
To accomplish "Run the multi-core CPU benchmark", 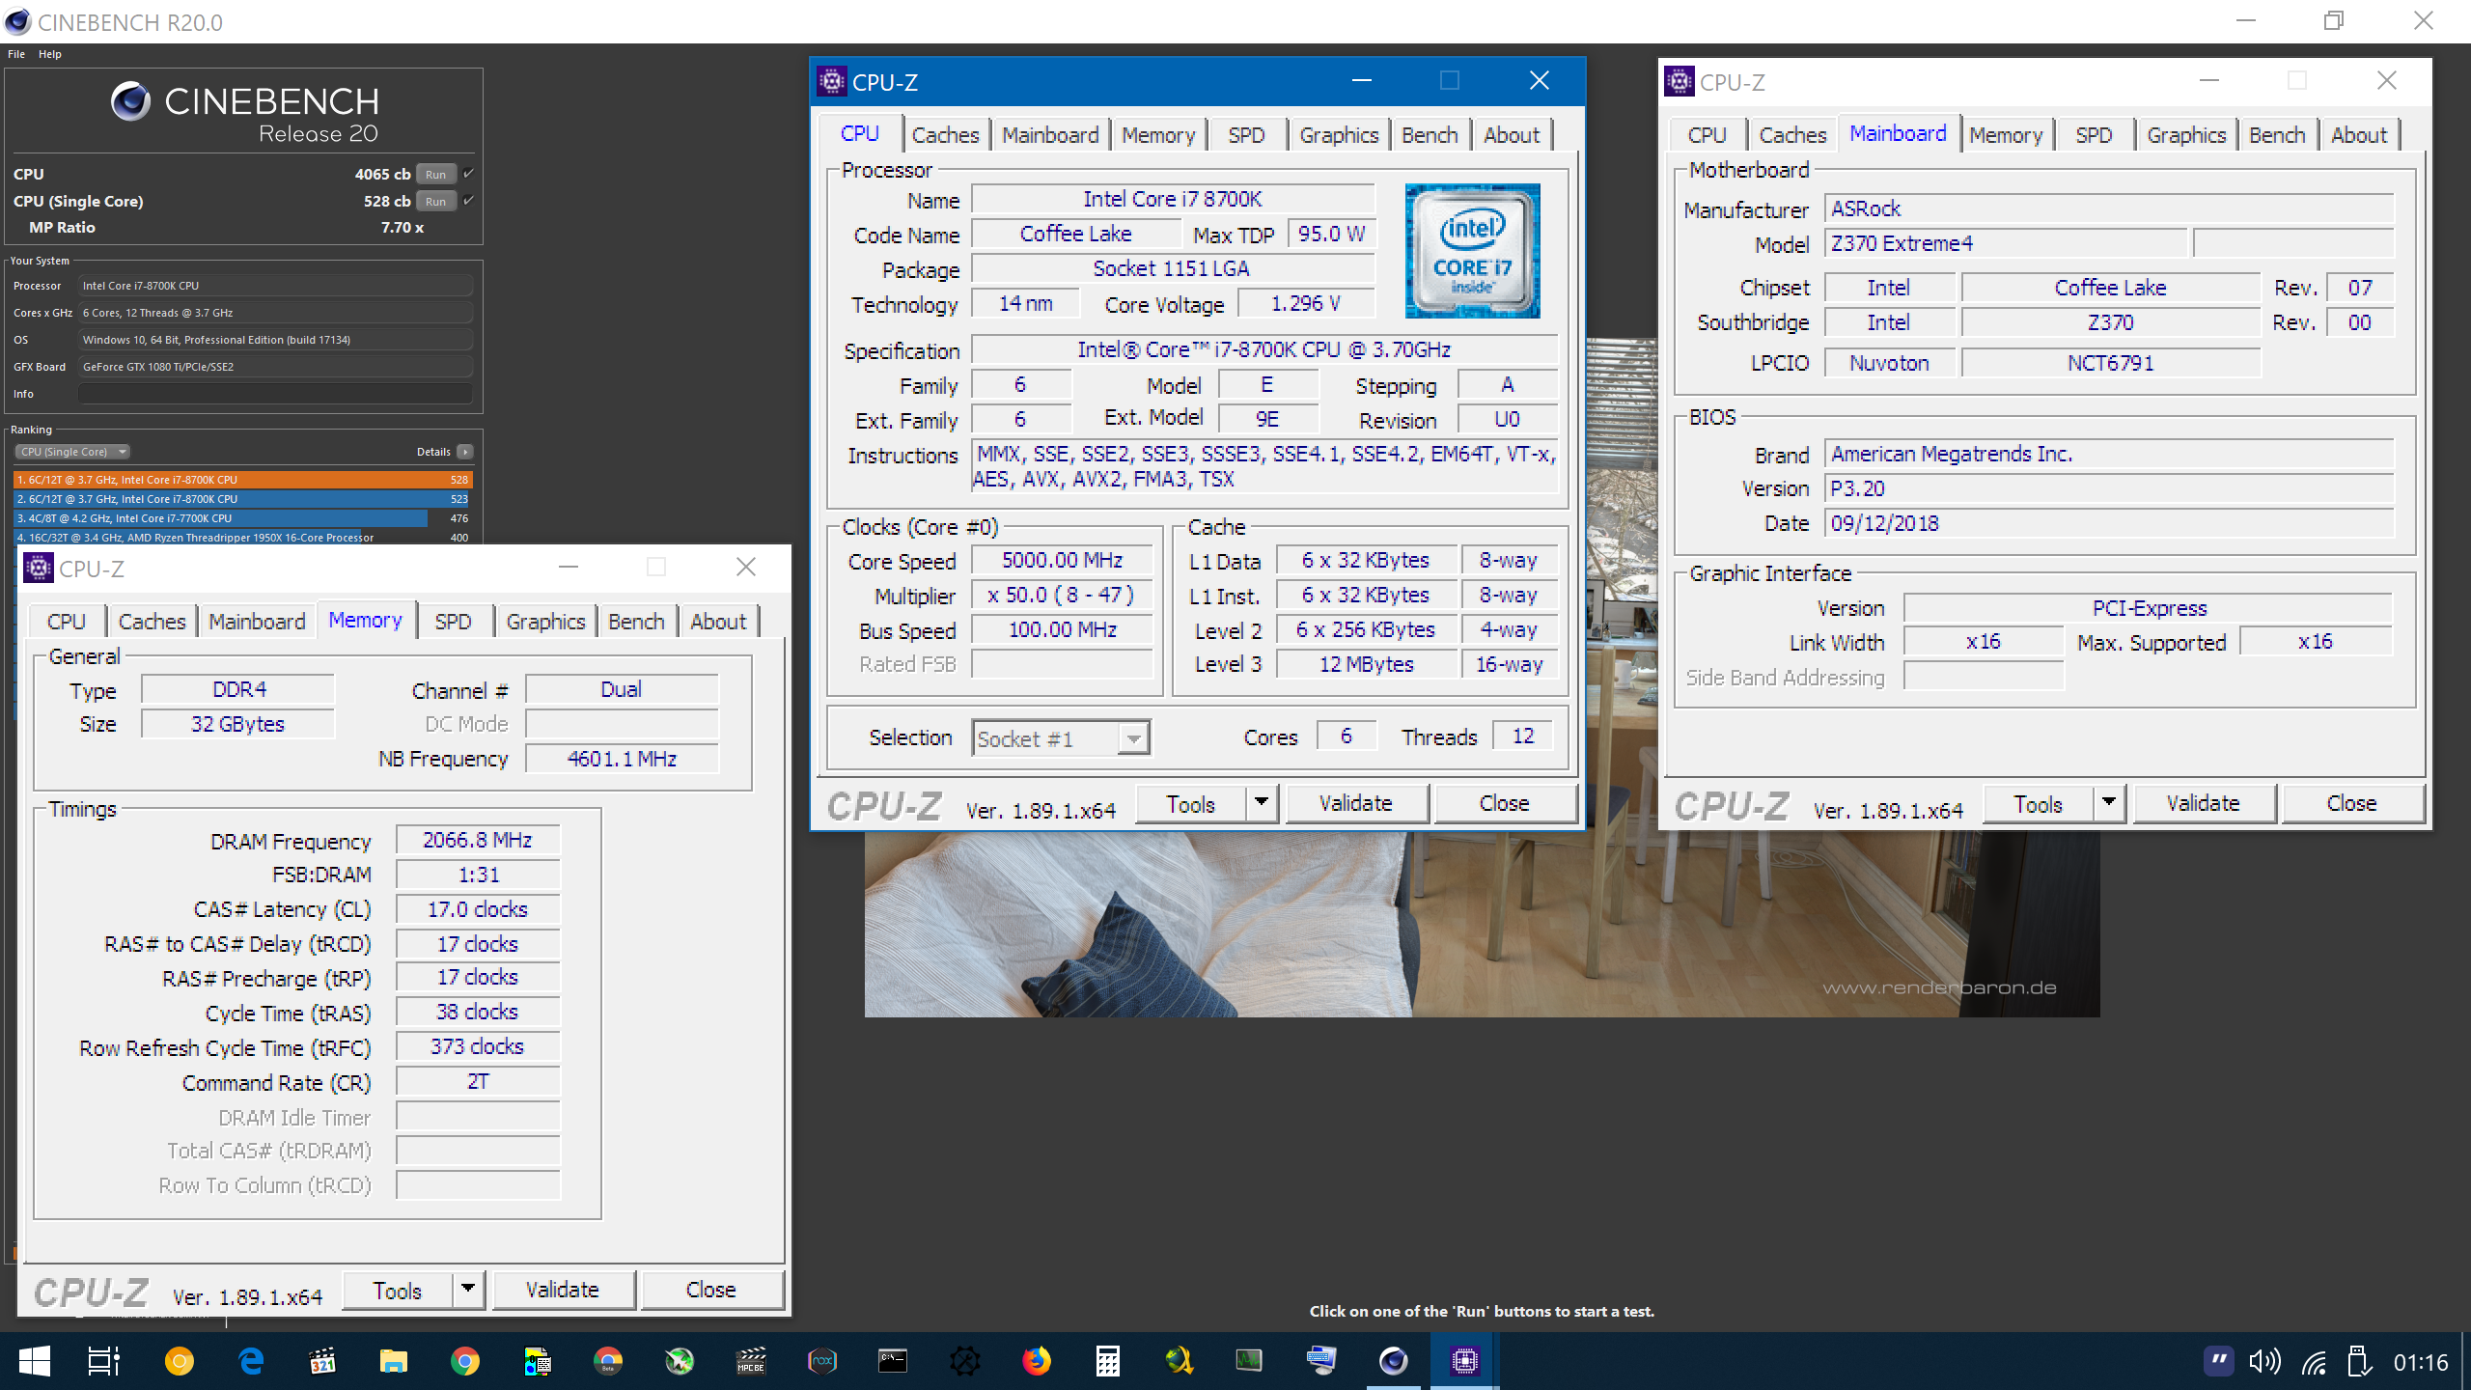I will pyautogui.click(x=435, y=175).
